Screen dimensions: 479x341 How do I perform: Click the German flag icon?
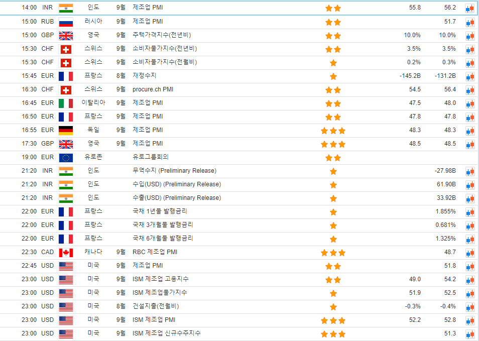point(66,131)
